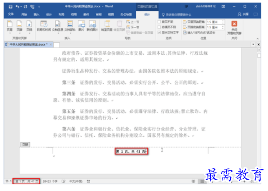Screen dimensions: 268x191
Task: Click the Redo icon in the title bar
Action: click(x=25, y=7)
